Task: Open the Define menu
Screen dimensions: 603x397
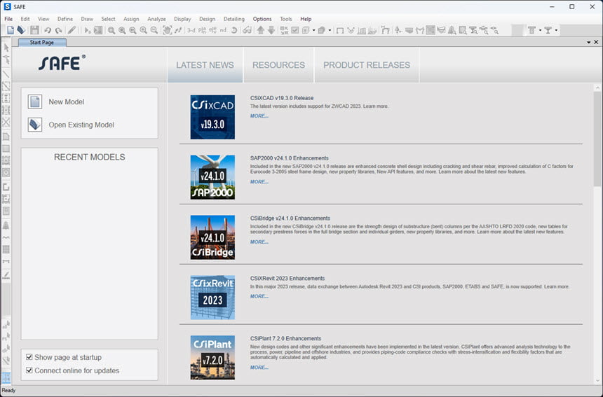Action: coord(65,19)
